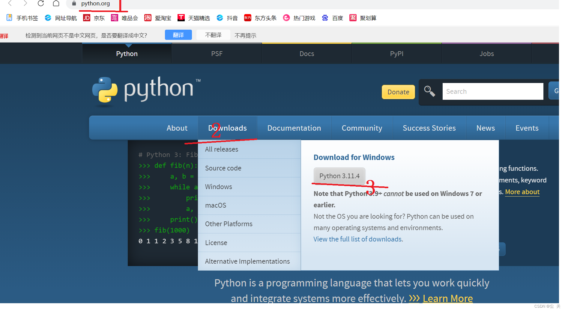This screenshot has width=565, height=311.
Task: Open the Community menu
Action: click(x=362, y=128)
